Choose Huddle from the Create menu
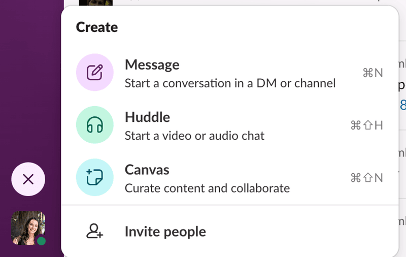This screenshot has height=257, width=406. tap(230, 125)
